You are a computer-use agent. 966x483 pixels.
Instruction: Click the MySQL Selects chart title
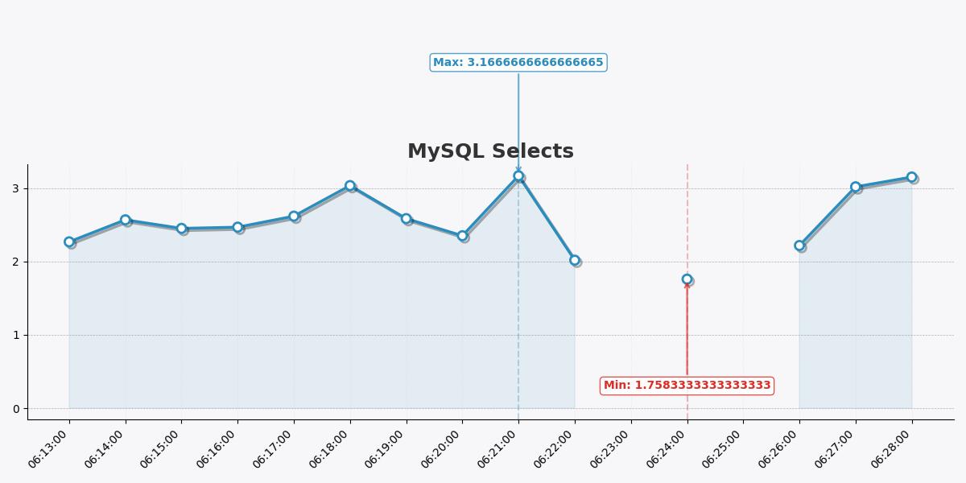490,151
